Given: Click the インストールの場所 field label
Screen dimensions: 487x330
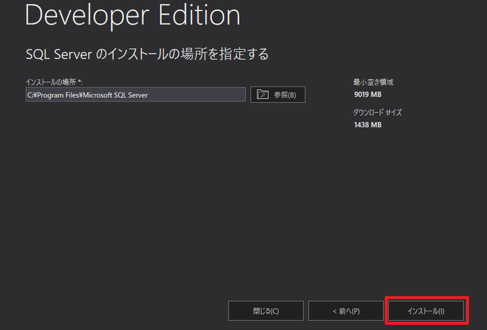Looking at the screenshot, I should tap(54, 82).
